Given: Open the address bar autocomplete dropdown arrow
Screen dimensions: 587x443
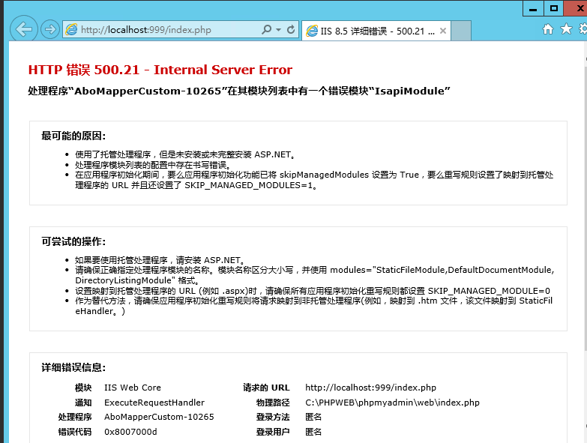Looking at the screenshot, I should [279, 29].
